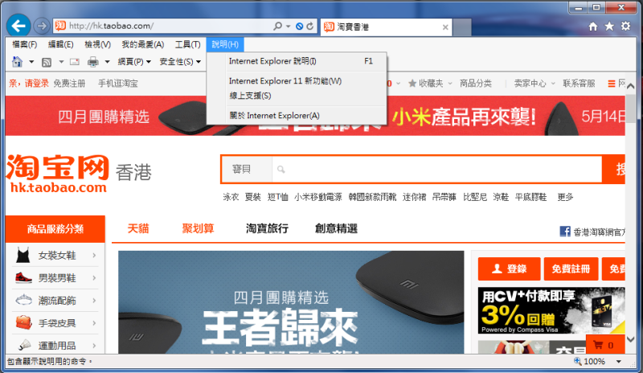Click the Print icon in command bar

point(93,62)
